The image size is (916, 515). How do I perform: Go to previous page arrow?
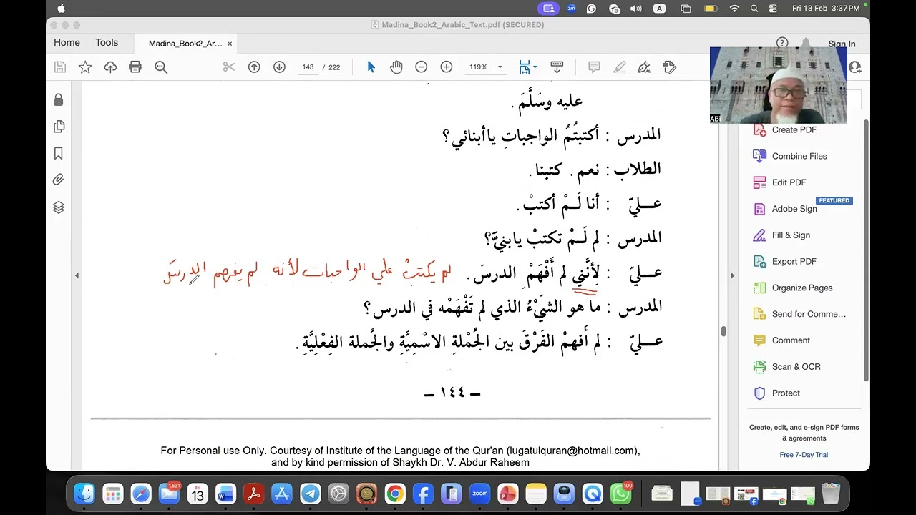tap(254, 67)
